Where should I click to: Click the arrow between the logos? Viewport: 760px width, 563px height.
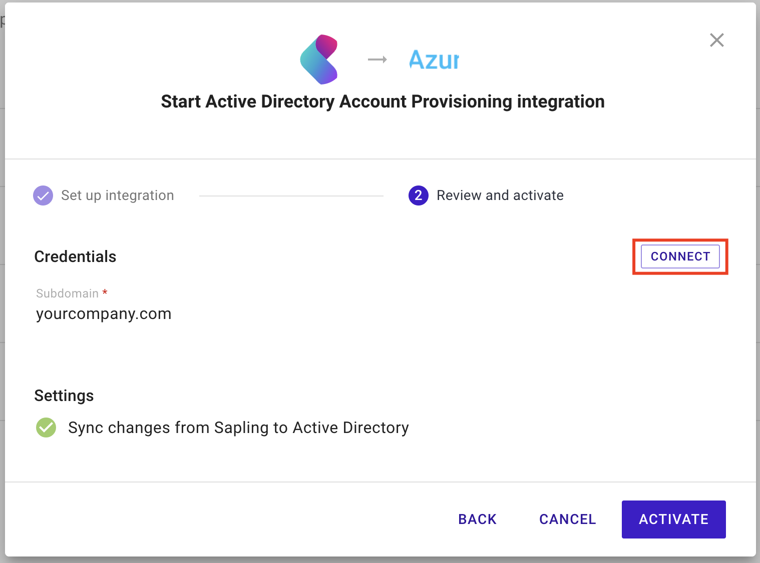[377, 60]
